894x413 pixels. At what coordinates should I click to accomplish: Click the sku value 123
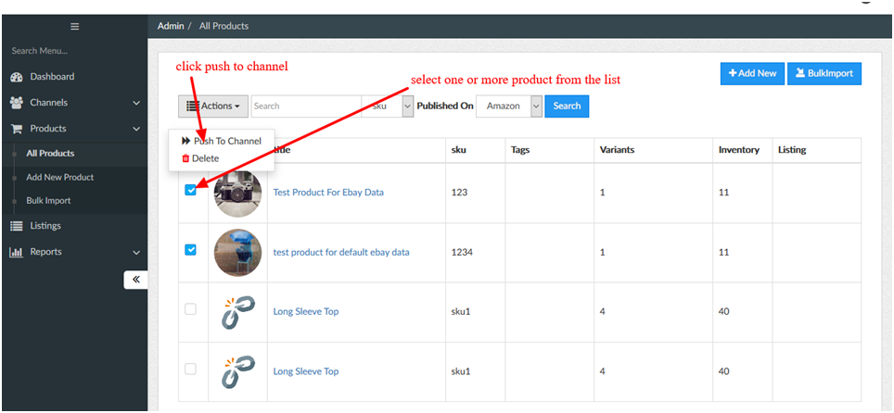pos(459,193)
